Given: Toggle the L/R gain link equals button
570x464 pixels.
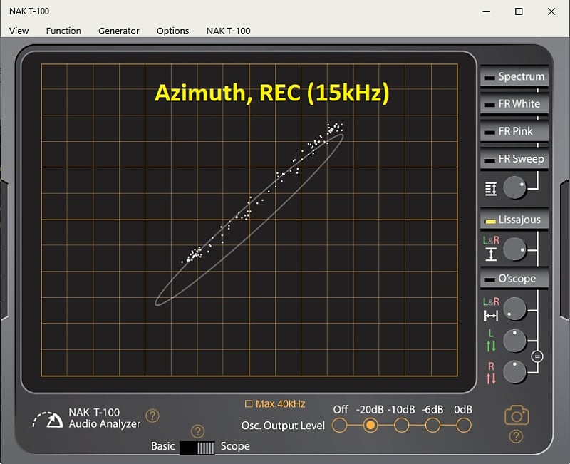Looking at the screenshot, I should [x=537, y=356].
